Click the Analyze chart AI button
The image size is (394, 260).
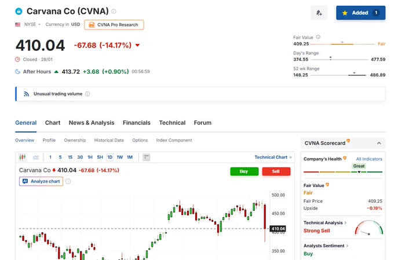41,181
